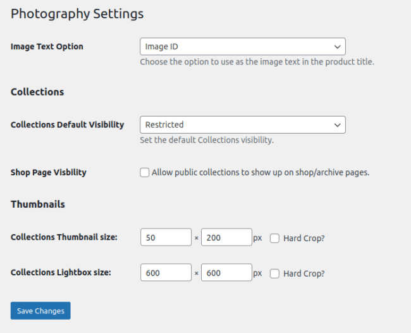Image resolution: width=411 pixels, height=333 pixels.
Task: Click the Thumbnails section heading
Action: (38, 204)
